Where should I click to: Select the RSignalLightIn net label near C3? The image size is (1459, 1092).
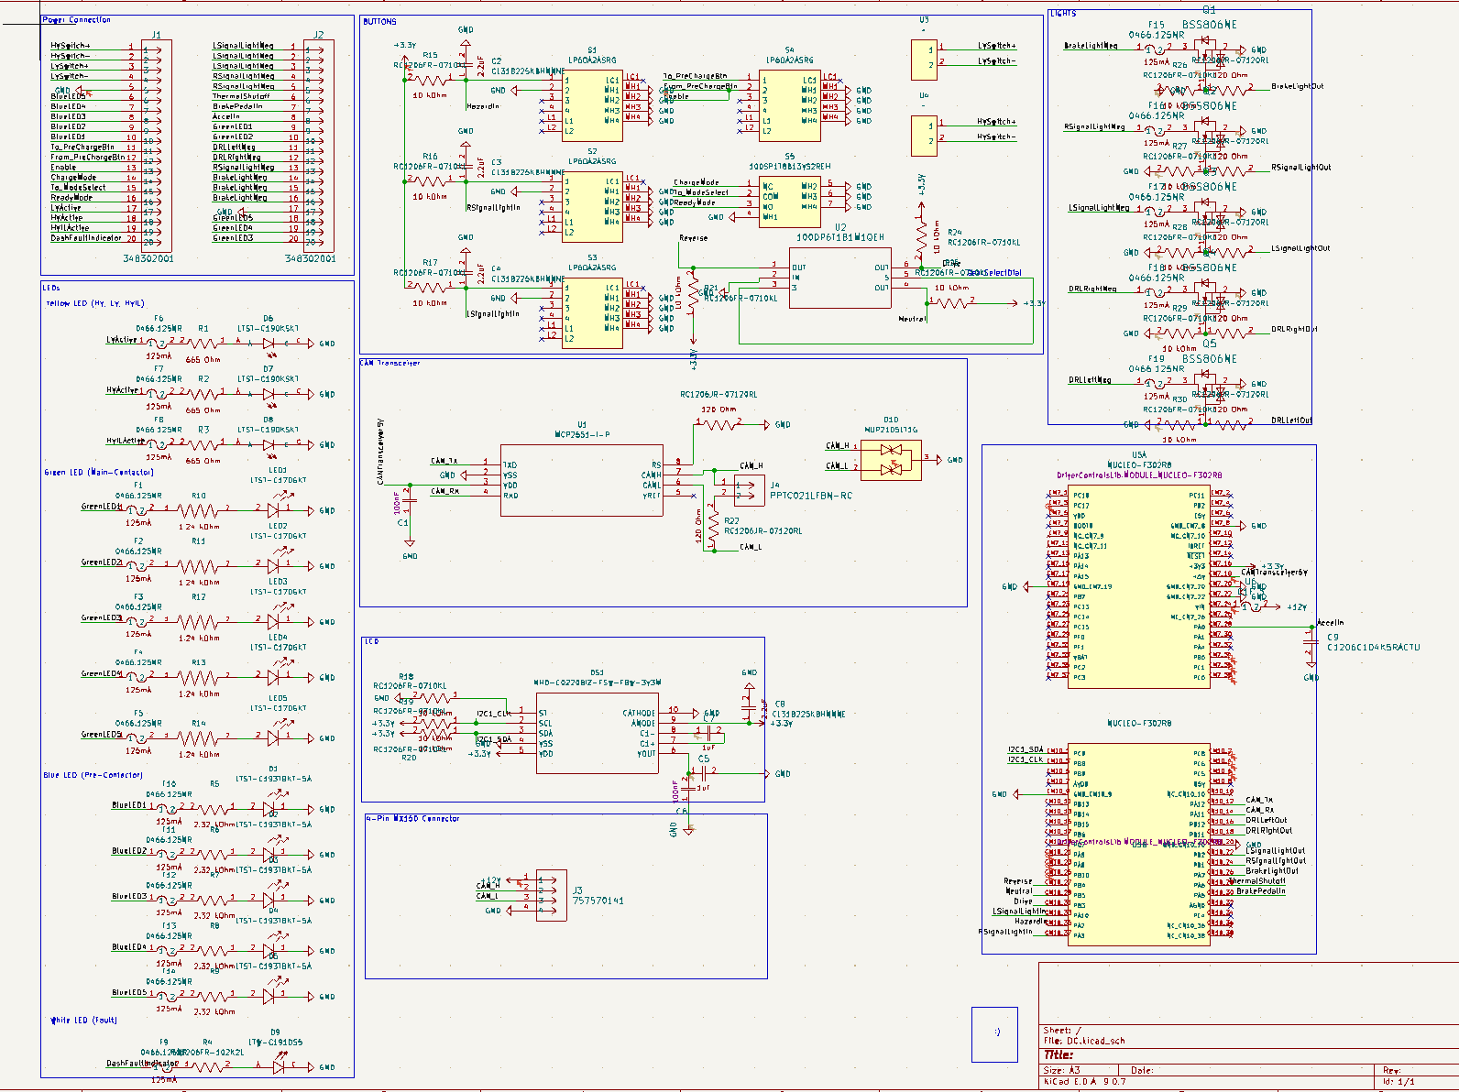pos(493,208)
